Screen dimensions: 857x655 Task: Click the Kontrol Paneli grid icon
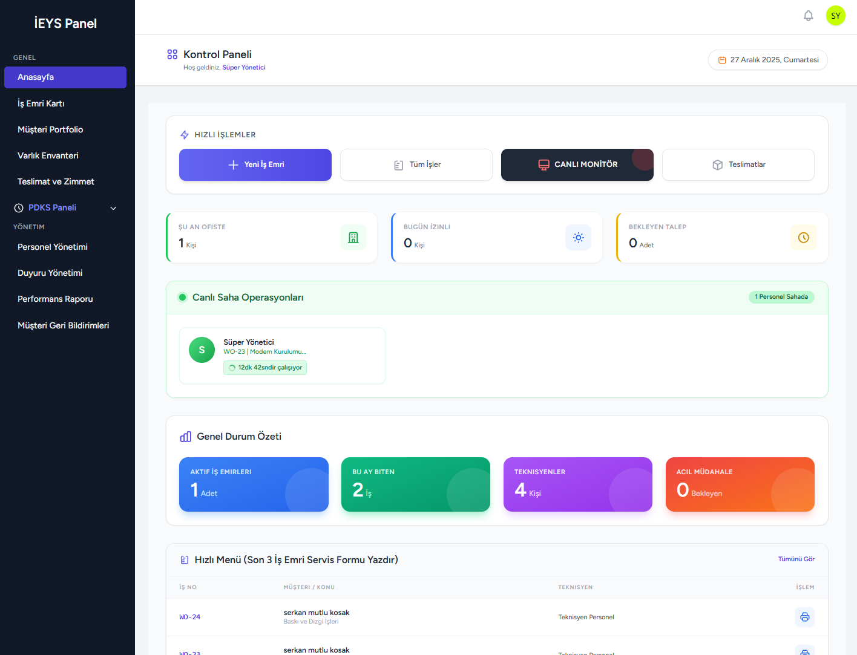172,54
